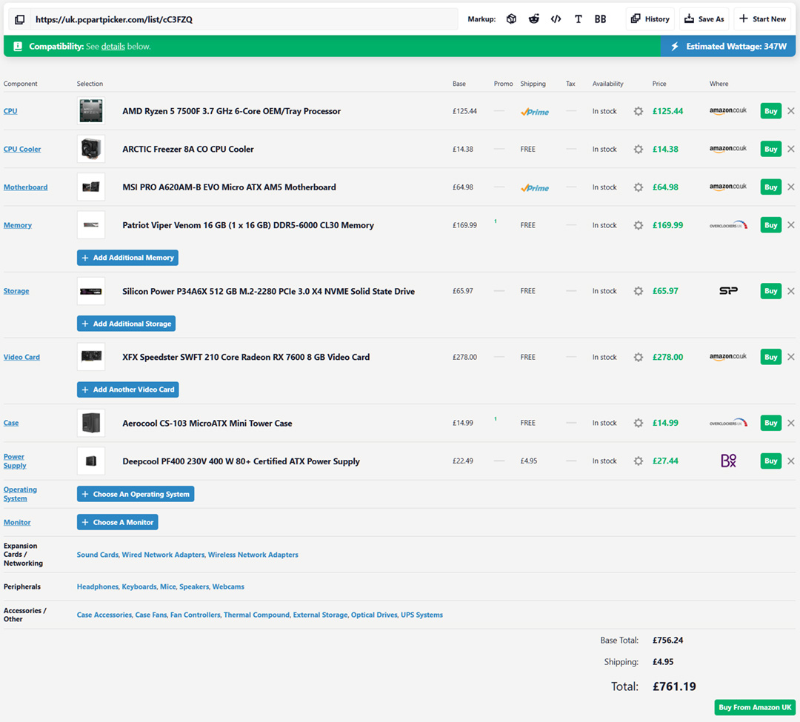Open the gear settings for MSI motherboard

(639, 187)
